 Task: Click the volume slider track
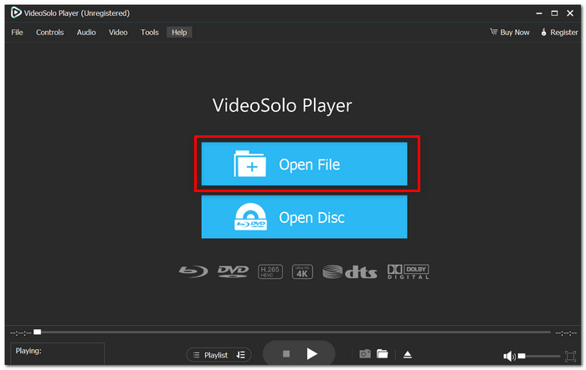pyautogui.click(x=539, y=356)
